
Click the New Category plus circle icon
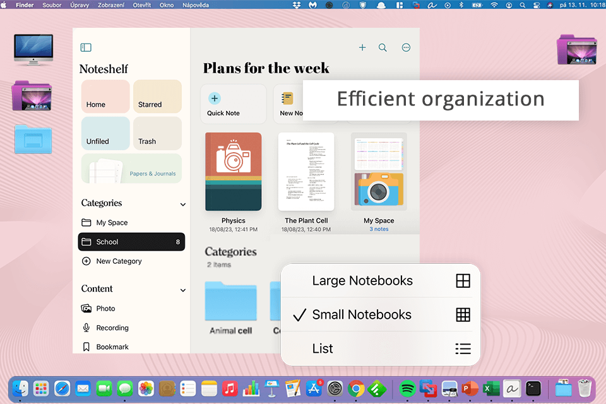[86, 261]
